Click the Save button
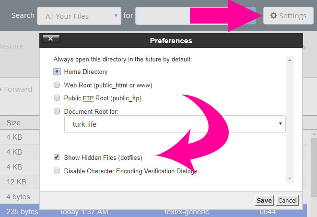The image size is (317, 217). (x=264, y=200)
